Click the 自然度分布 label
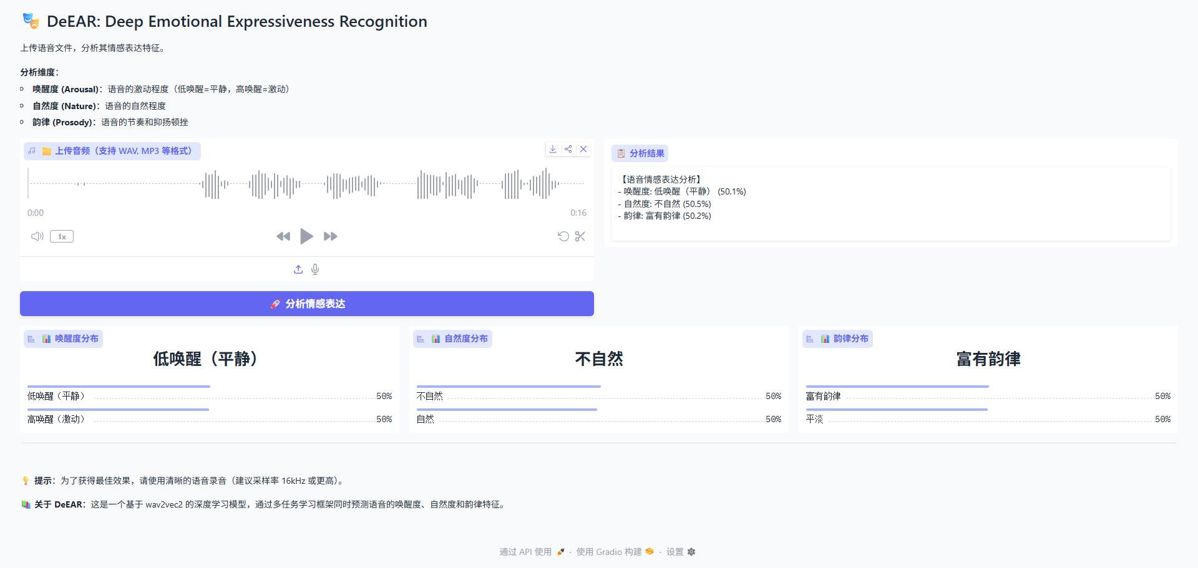The width and height of the screenshot is (1198, 568). (452, 339)
